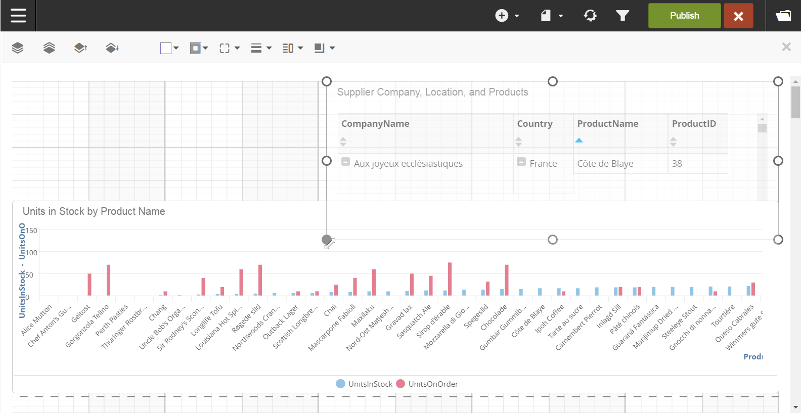Open the filter funnel icon
This screenshot has height=413, width=801.
pyautogui.click(x=622, y=16)
